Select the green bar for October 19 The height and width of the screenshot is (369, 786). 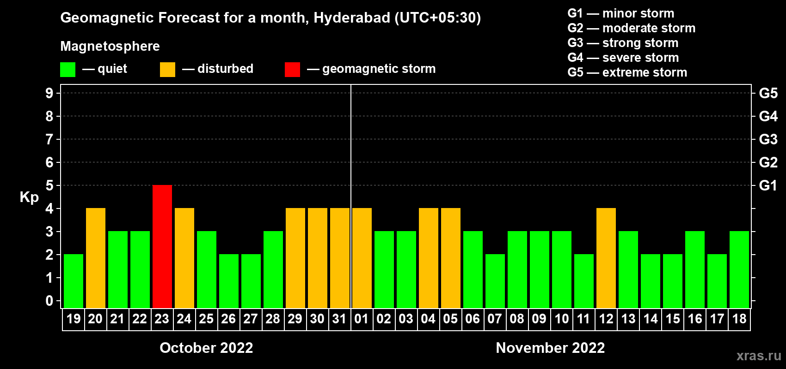pos(74,281)
